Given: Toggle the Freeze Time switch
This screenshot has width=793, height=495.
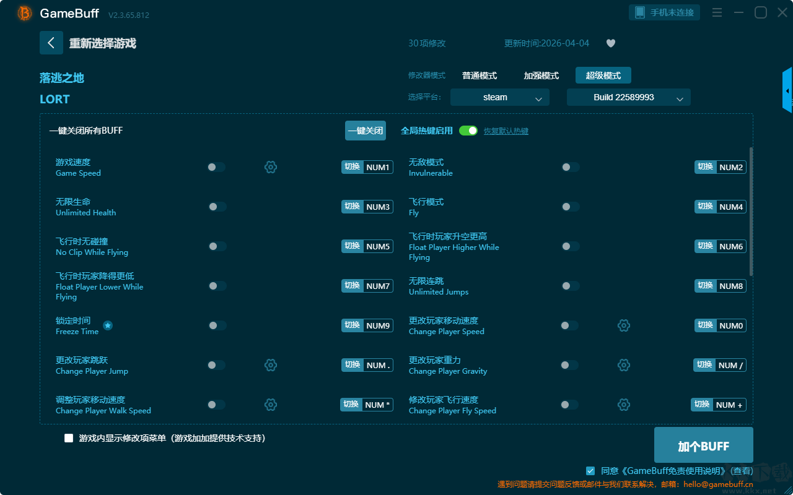Looking at the screenshot, I should pos(217,325).
